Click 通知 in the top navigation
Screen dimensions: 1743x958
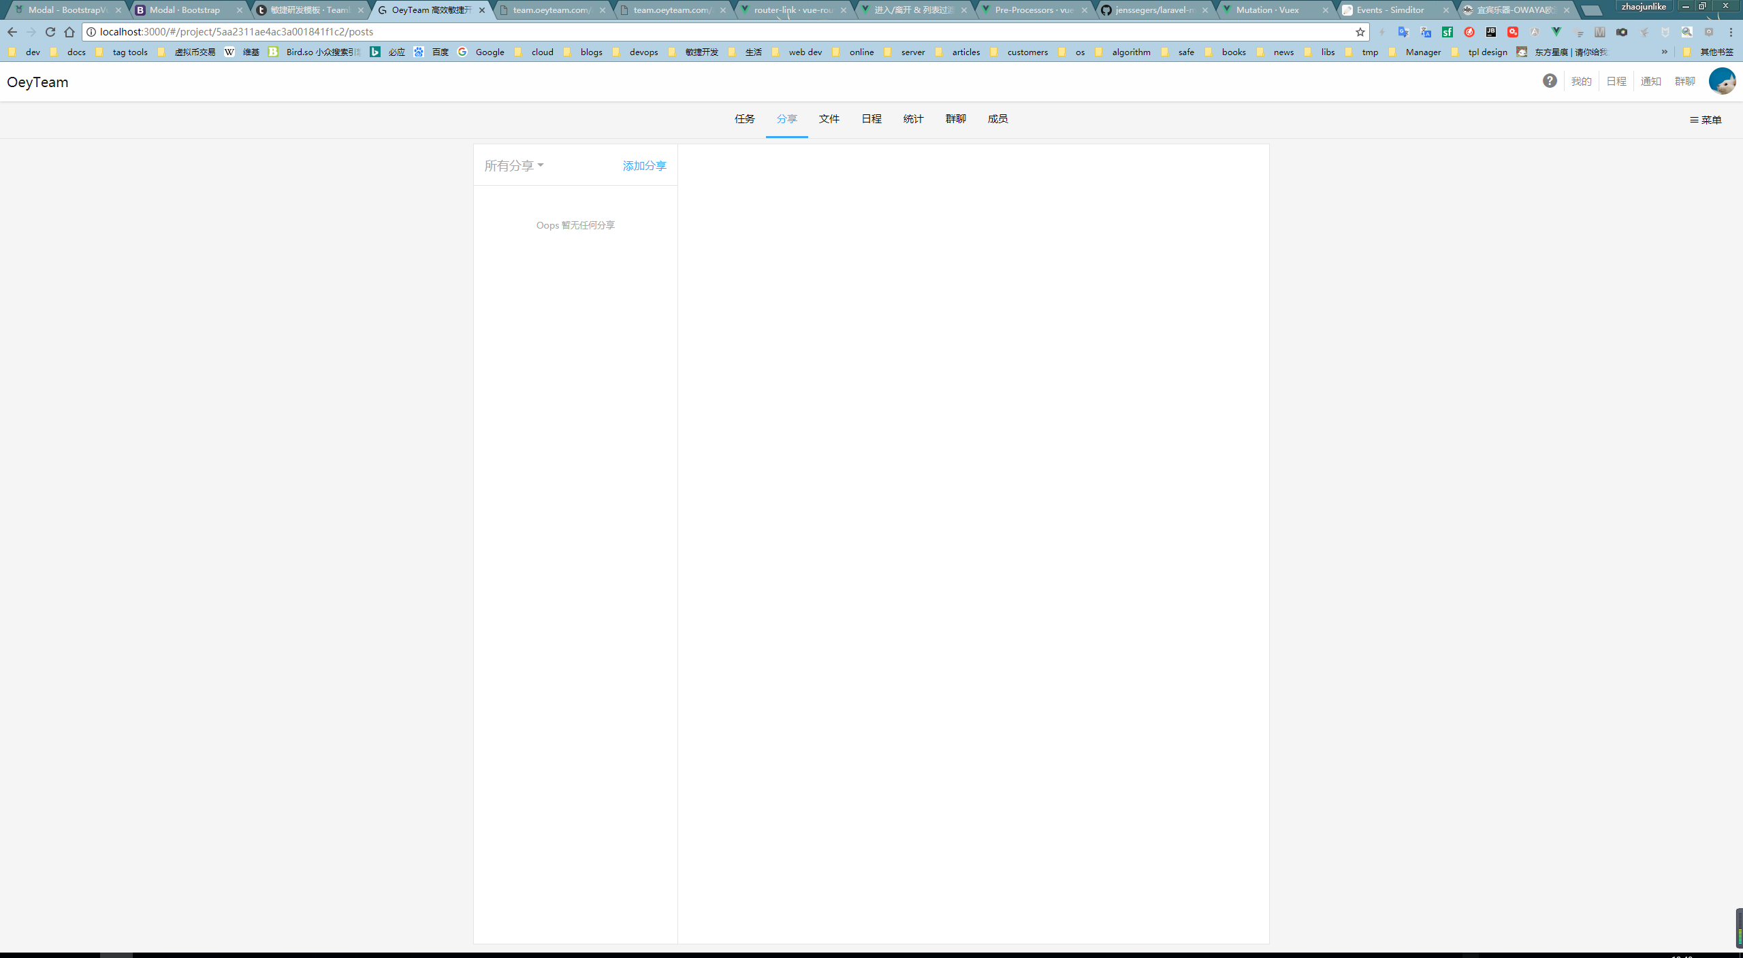tap(1650, 82)
